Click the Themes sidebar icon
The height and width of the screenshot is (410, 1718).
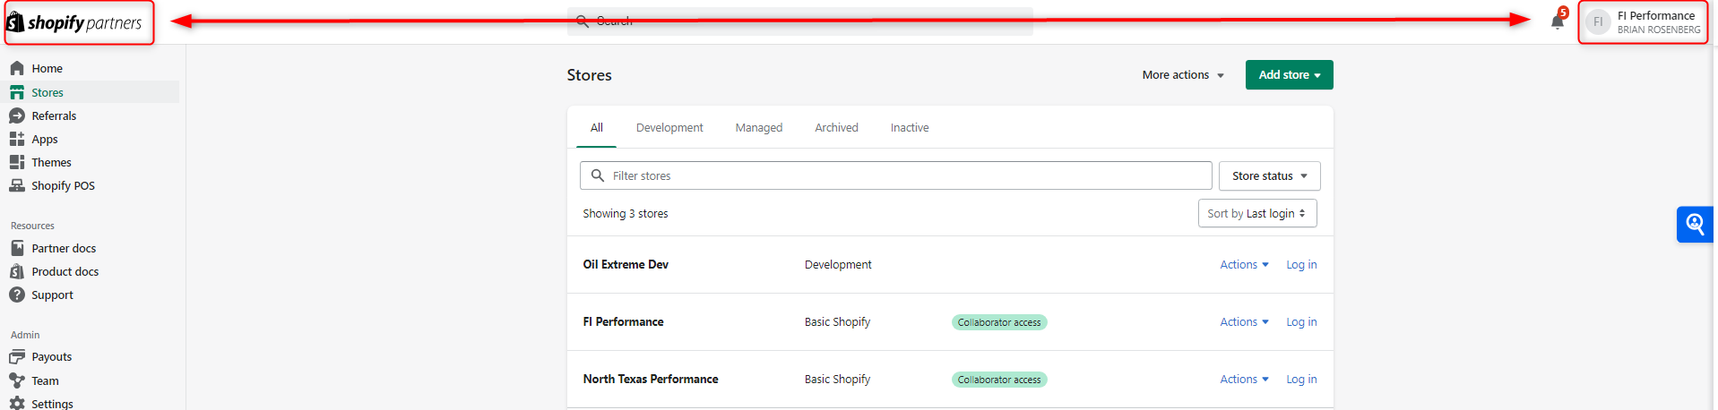click(17, 162)
